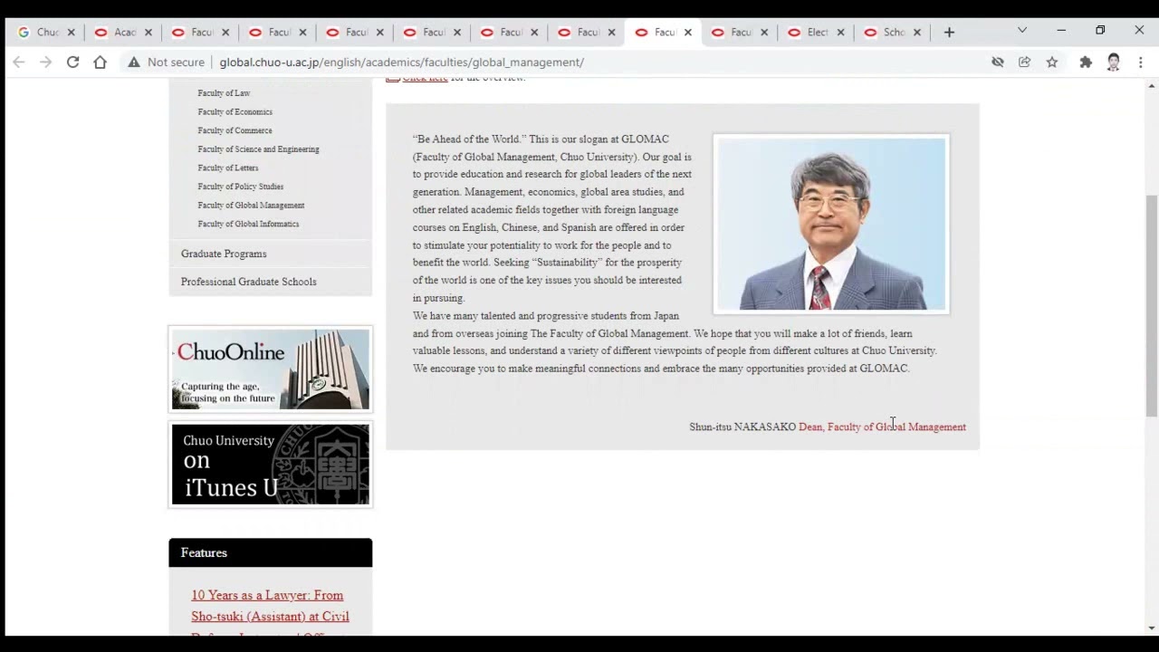Click the eye-slash icon in address bar
This screenshot has height=652, width=1159.
[997, 62]
